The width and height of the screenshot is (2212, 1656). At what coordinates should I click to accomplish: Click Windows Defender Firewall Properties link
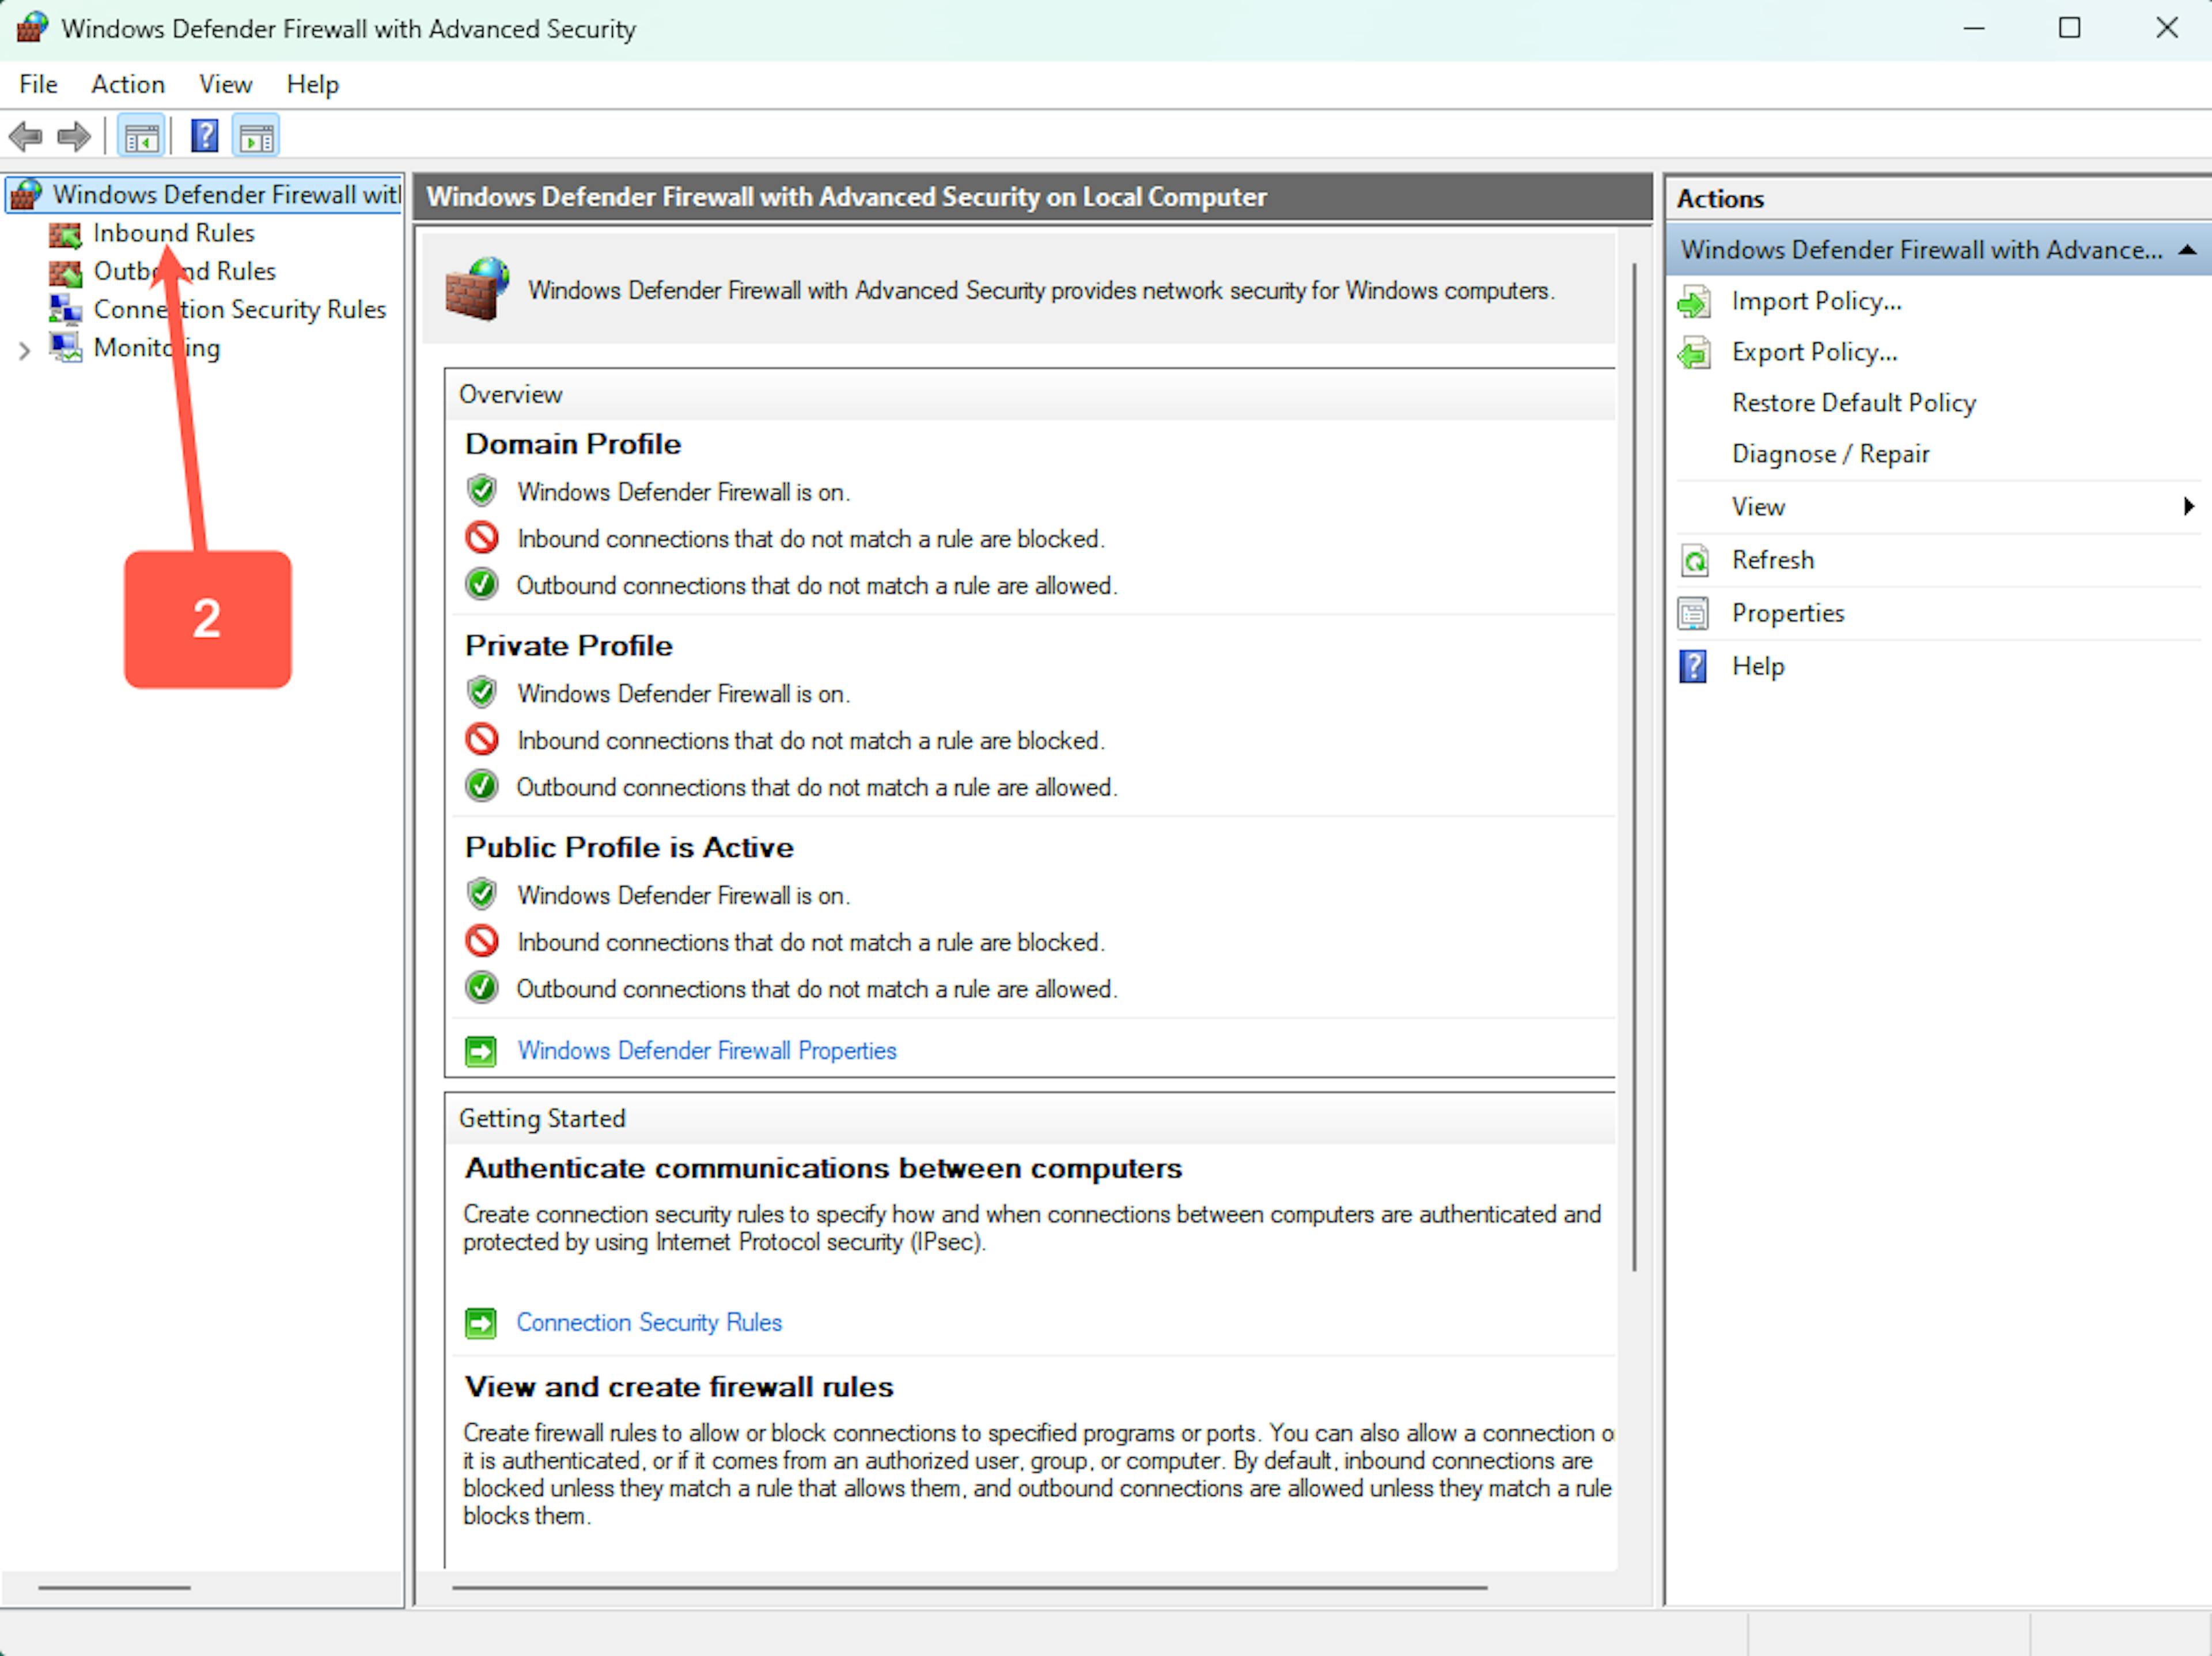(x=706, y=1051)
